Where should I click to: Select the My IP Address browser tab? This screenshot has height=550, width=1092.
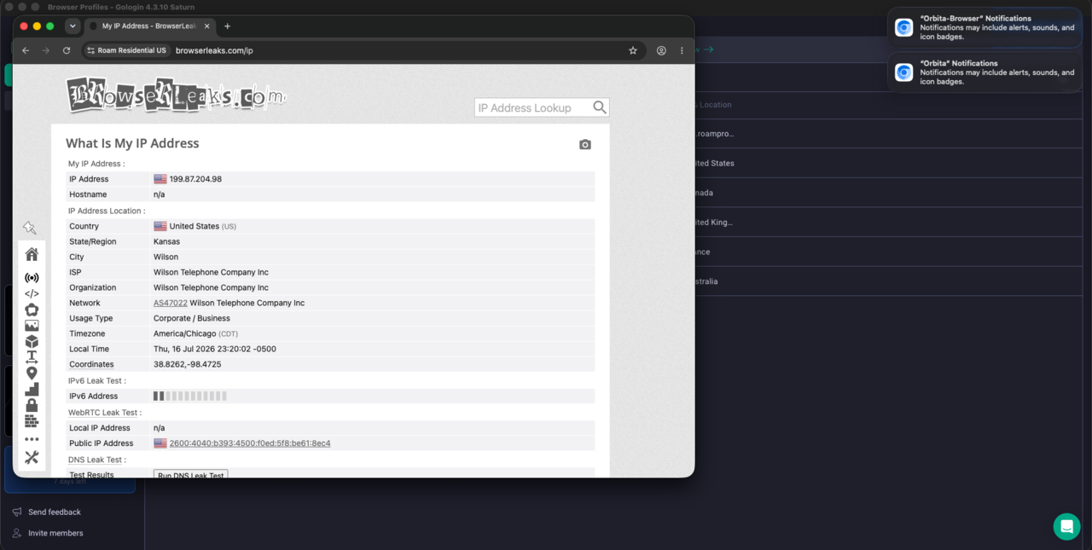pyautogui.click(x=149, y=26)
